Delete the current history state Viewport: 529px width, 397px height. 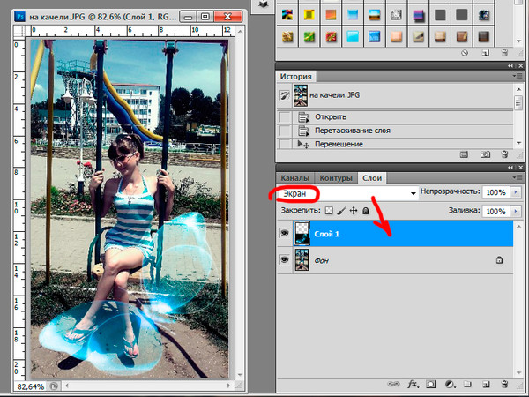(x=504, y=154)
